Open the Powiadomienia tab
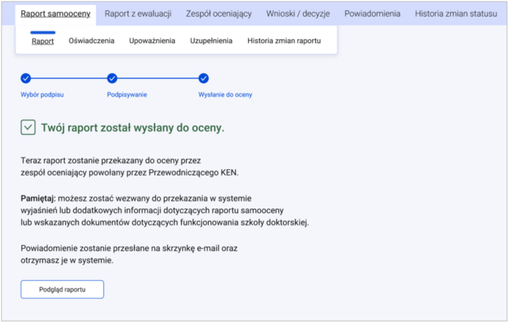The height and width of the screenshot is (323, 509). click(372, 13)
